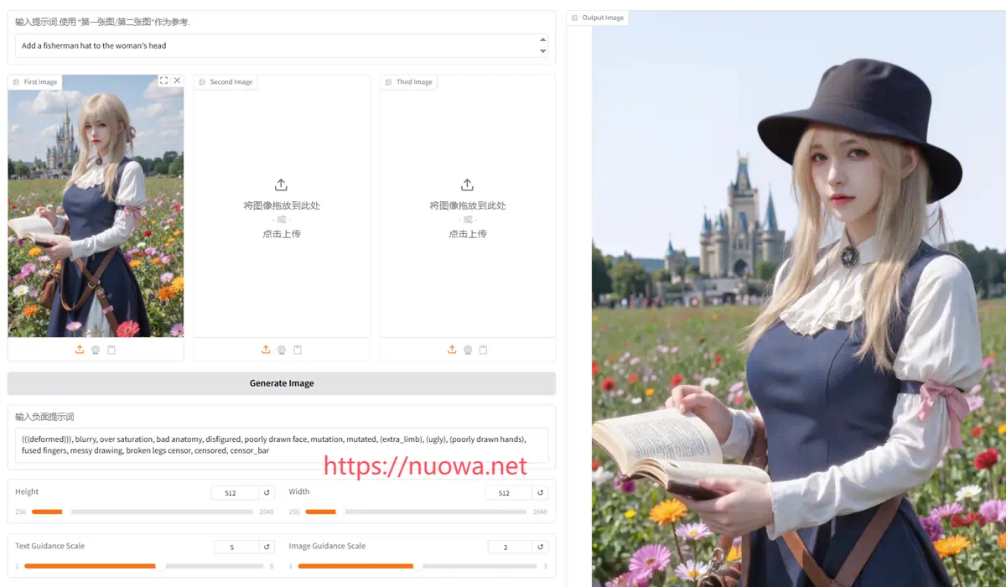Screen dimensions: 1006x587
Task: Click upload icon under First Image
Action: pyautogui.click(x=80, y=350)
